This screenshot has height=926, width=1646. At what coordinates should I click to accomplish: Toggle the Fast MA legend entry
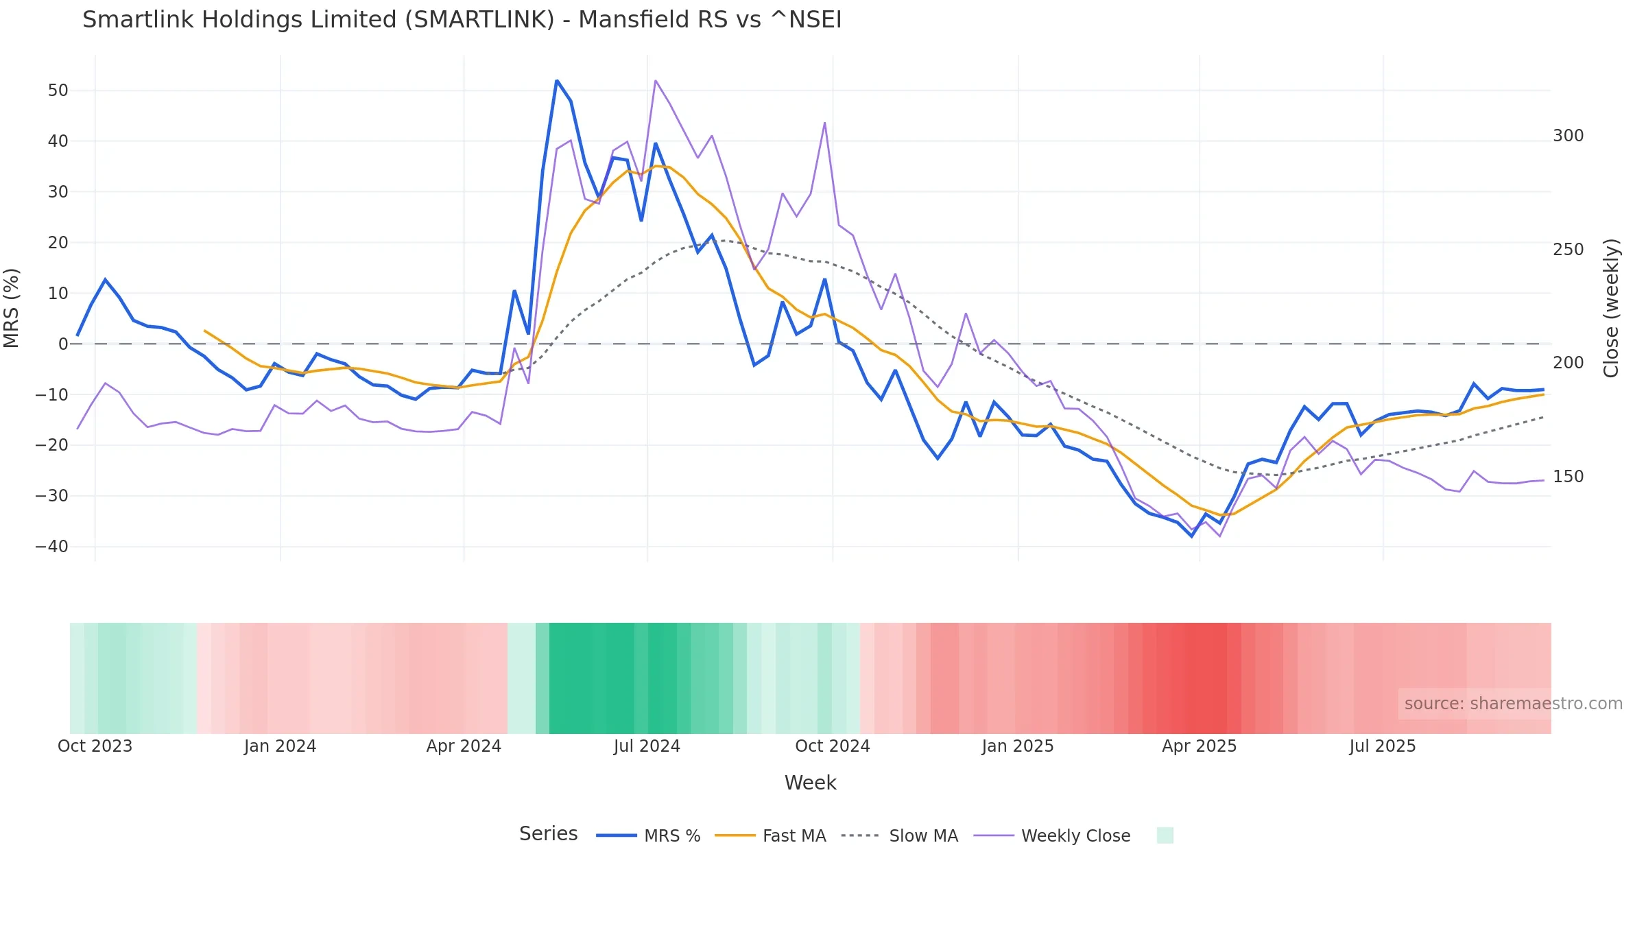click(x=770, y=835)
